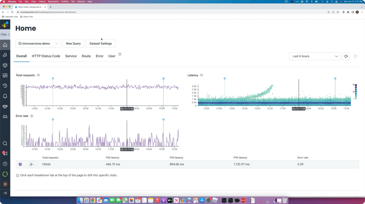
Task: Switch to the HTTP Status Code tab
Action: [46, 56]
